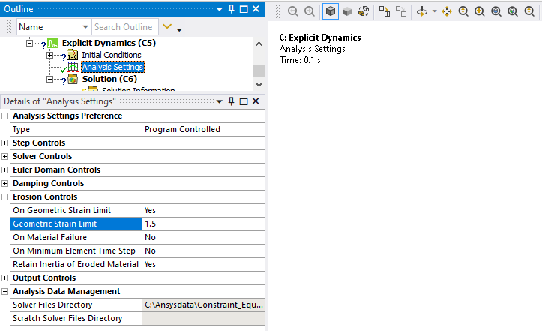Click the previous view magnifier icon
This screenshot has height=331, width=542.
click(x=293, y=11)
